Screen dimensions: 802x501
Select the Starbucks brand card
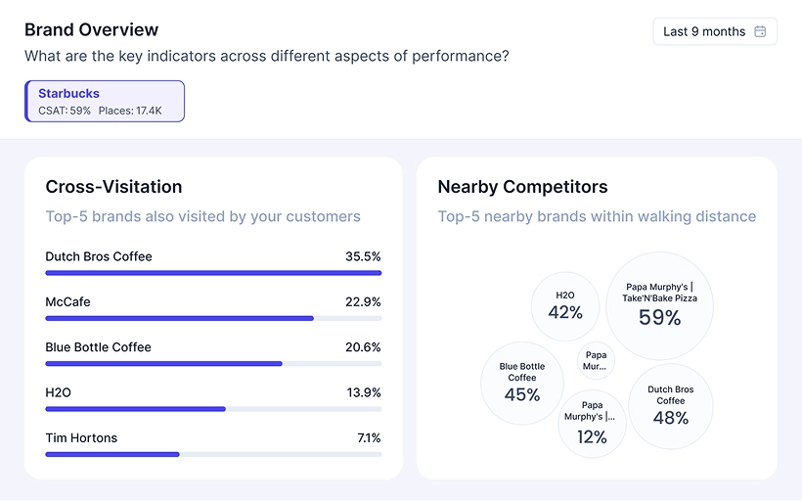coord(105,101)
